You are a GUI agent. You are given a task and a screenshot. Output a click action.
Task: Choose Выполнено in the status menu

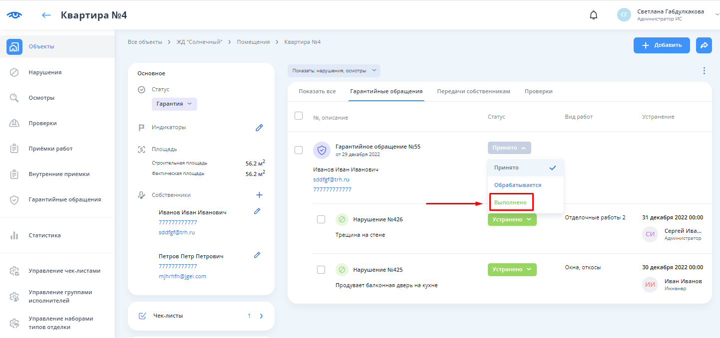tap(511, 202)
